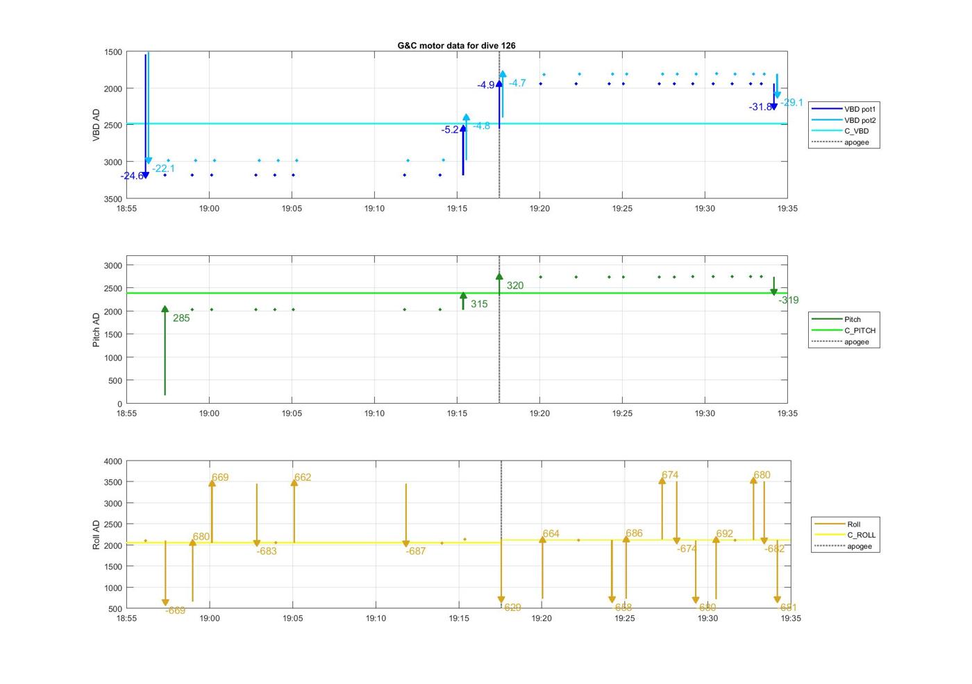Viewport: 972px width, 684px height.
Task: Click the '662' roll data label
Action: pos(303,477)
